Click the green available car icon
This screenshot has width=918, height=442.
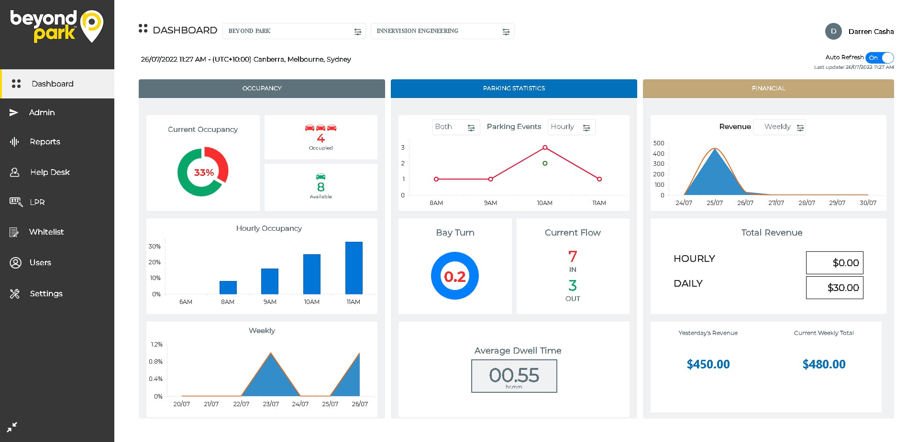[x=321, y=176]
